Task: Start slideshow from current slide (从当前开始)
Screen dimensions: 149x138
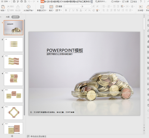Action: coord(29,7)
